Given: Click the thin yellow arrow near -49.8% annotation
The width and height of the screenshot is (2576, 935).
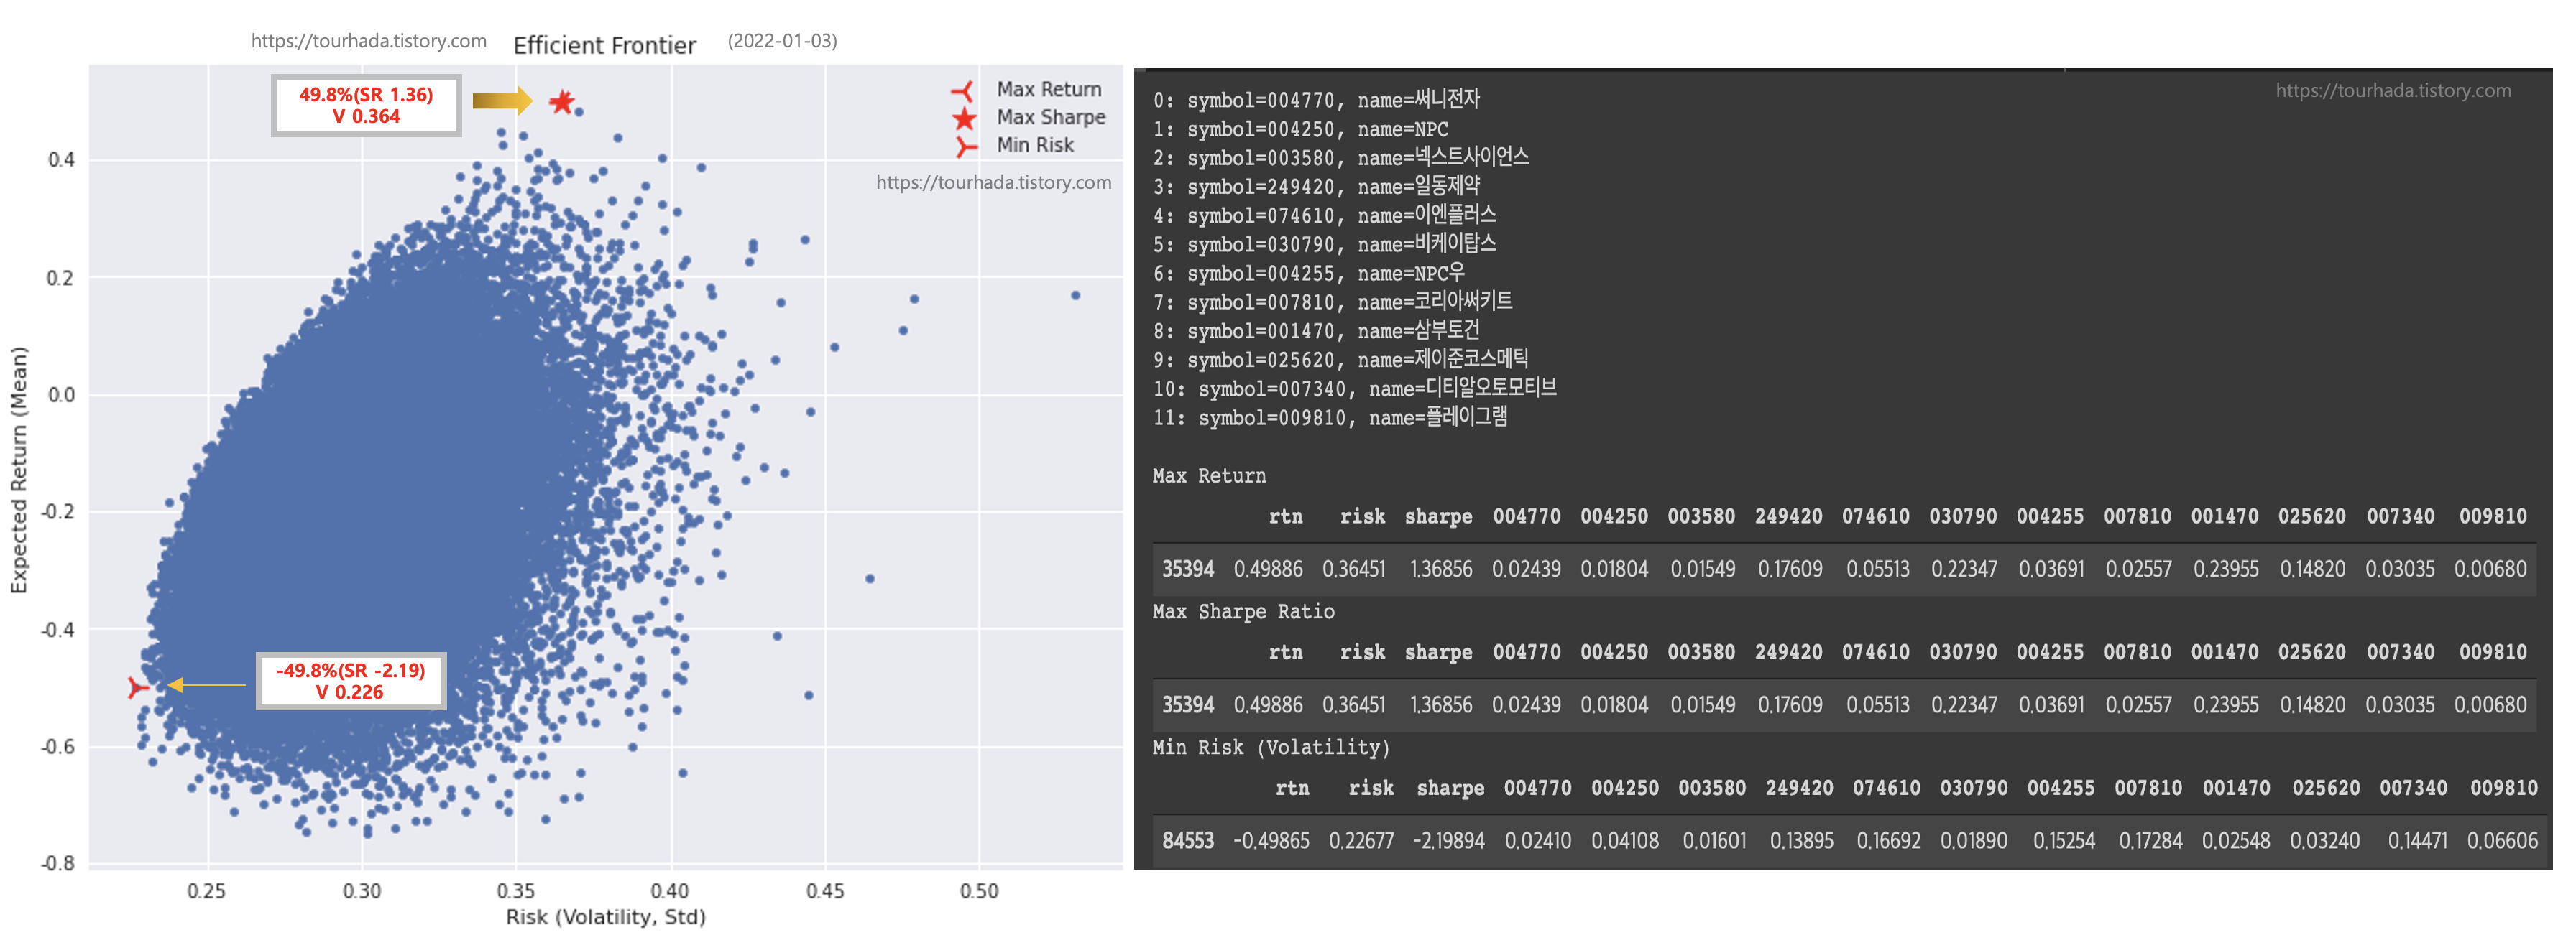Looking at the screenshot, I should (x=205, y=684).
